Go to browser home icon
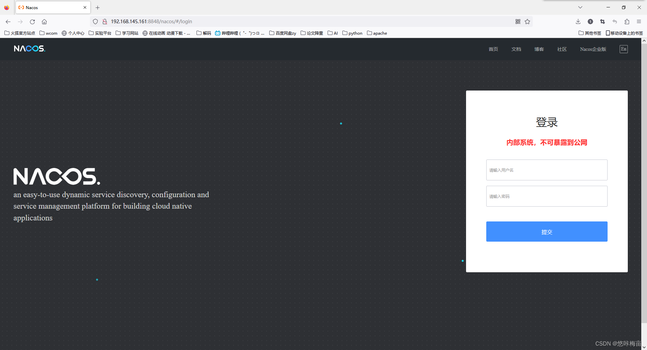 [x=44, y=22]
